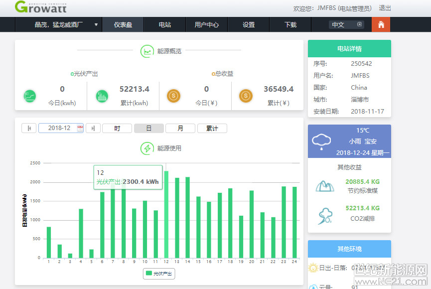Screen dimensions: 431x289
Task: Click the orange home icon in navbar
Action: point(381,24)
